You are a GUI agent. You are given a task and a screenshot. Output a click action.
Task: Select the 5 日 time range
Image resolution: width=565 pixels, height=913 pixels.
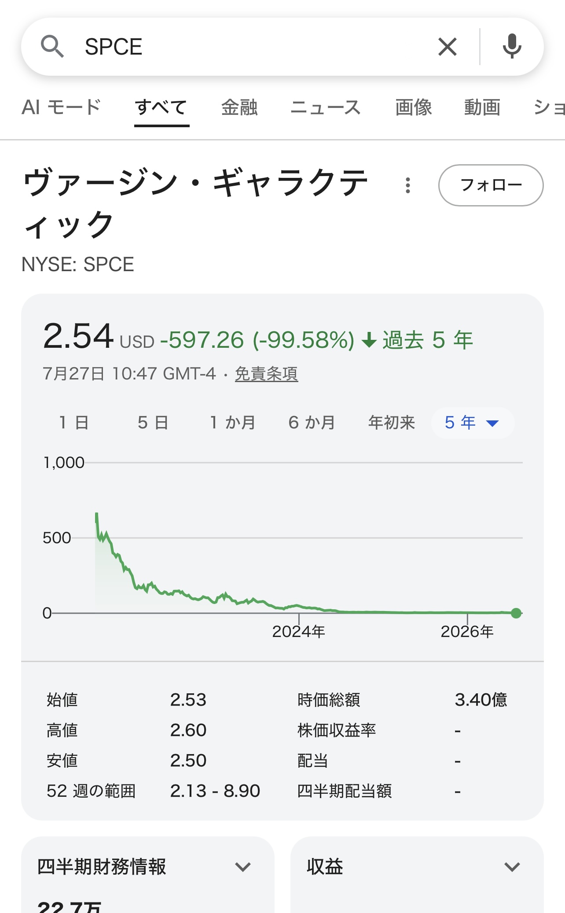click(153, 423)
